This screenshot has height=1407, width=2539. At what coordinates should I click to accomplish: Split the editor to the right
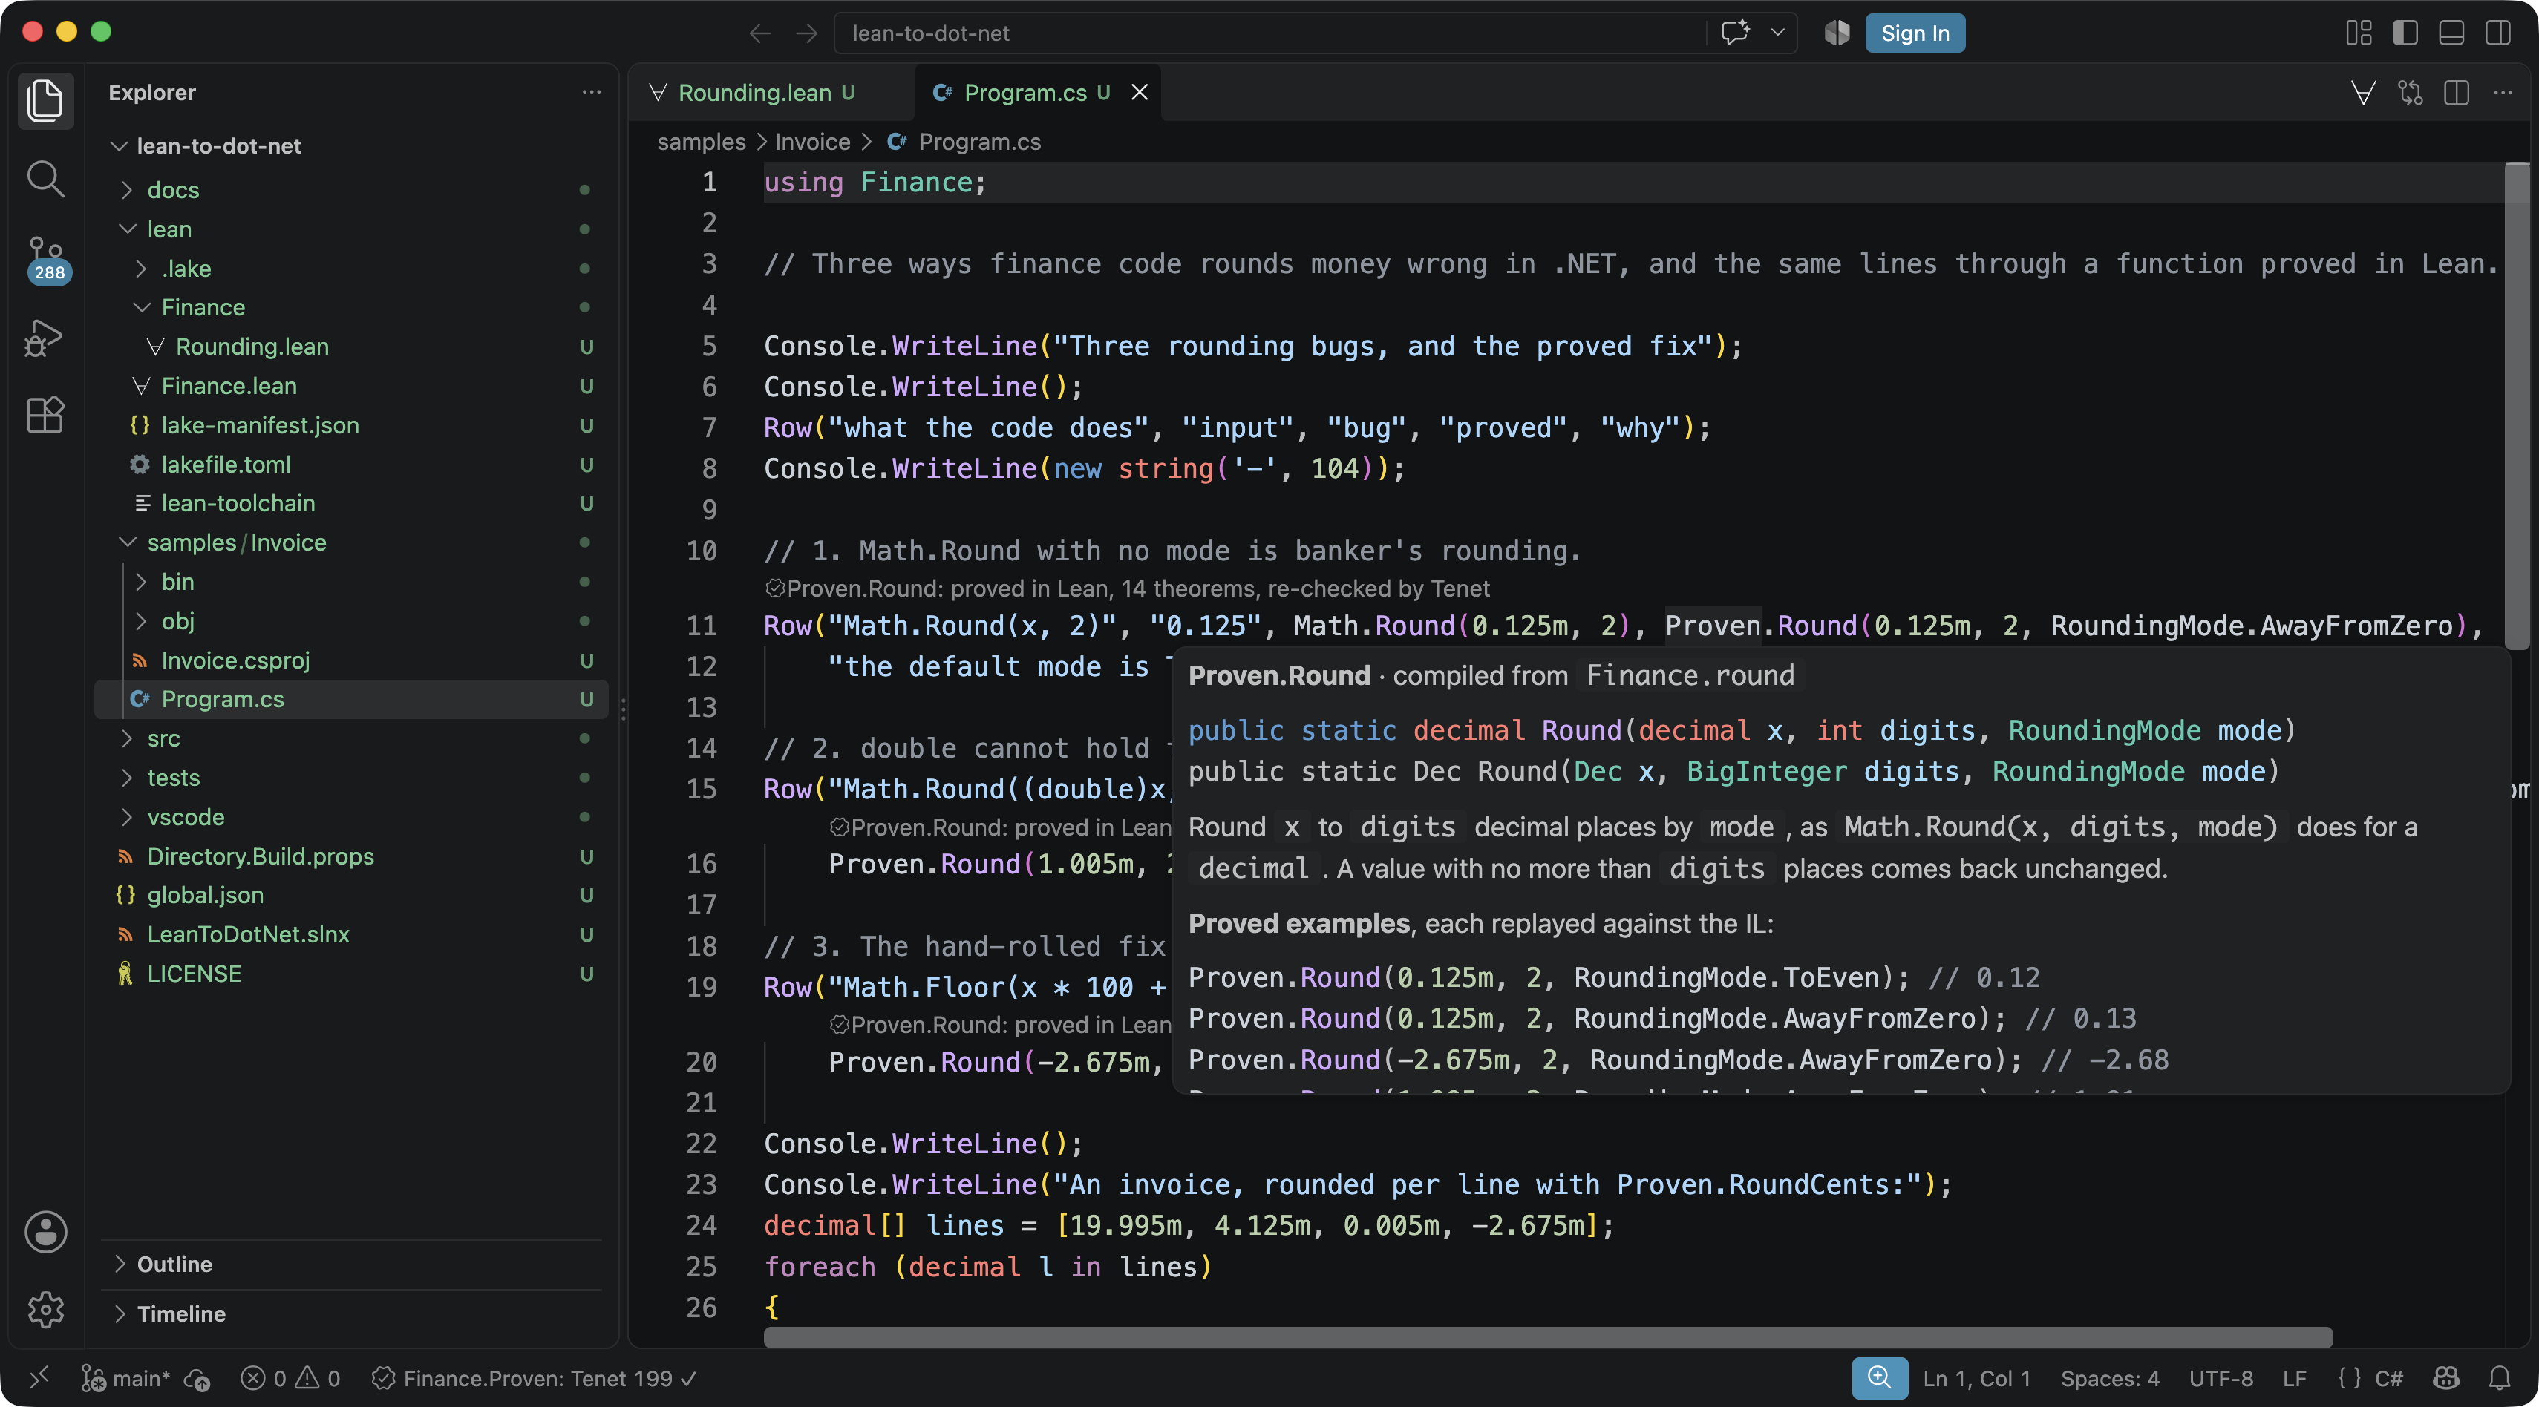2456,93
